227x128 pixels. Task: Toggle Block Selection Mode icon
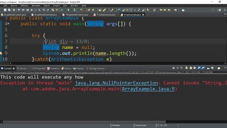(131, 10)
